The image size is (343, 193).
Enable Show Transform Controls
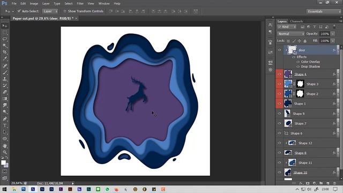[x=65, y=11]
